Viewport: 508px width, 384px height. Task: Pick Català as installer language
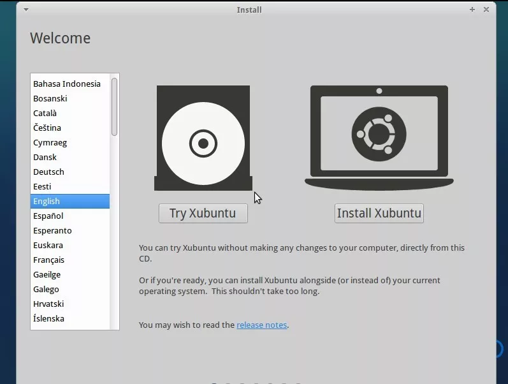coord(70,113)
